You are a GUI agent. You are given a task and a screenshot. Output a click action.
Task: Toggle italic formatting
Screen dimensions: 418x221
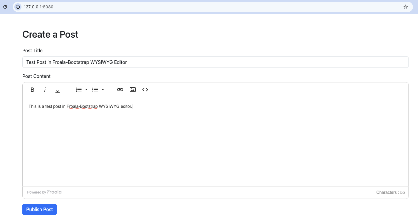(45, 89)
